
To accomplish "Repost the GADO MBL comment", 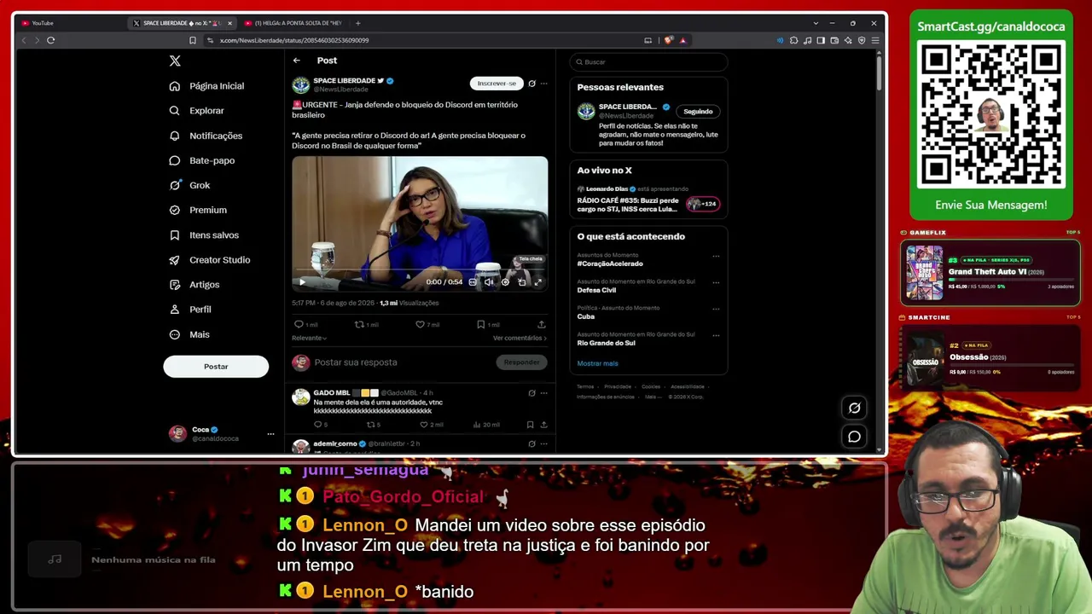I will coord(373,425).
